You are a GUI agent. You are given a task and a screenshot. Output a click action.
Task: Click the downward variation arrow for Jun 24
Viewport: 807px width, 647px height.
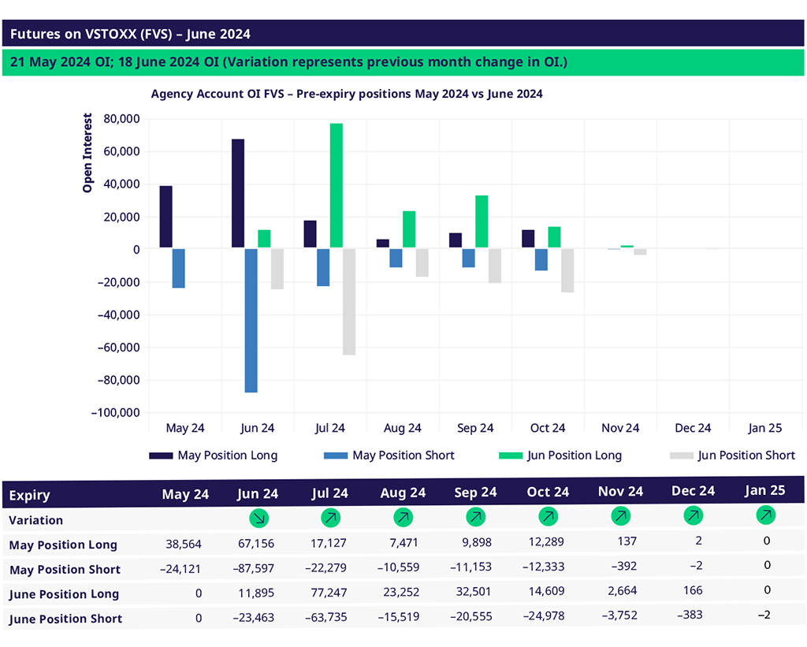click(258, 519)
